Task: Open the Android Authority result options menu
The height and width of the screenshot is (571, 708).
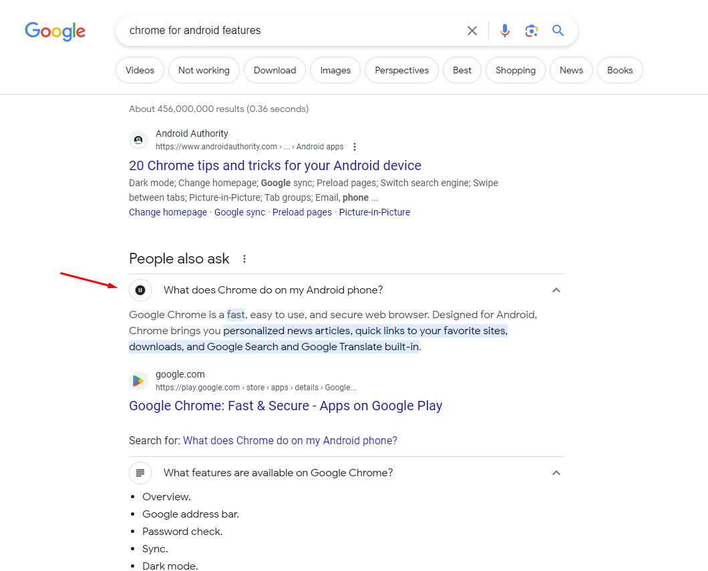Action: click(355, 147)
